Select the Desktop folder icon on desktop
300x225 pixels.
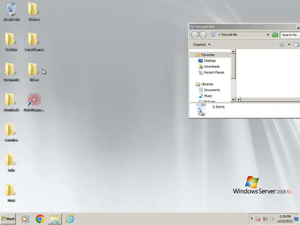tap(11, 42)
